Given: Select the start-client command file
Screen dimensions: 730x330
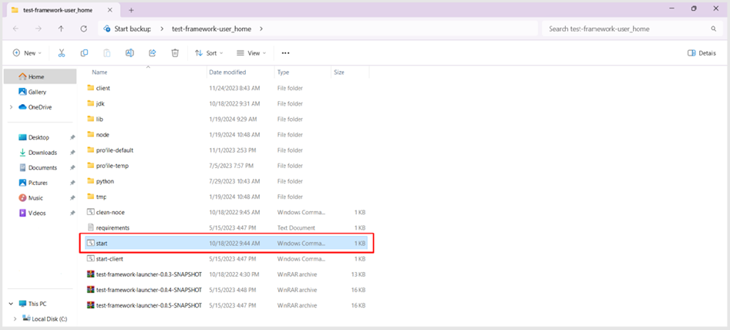Looking at the screenshot, I should point(111,258).
